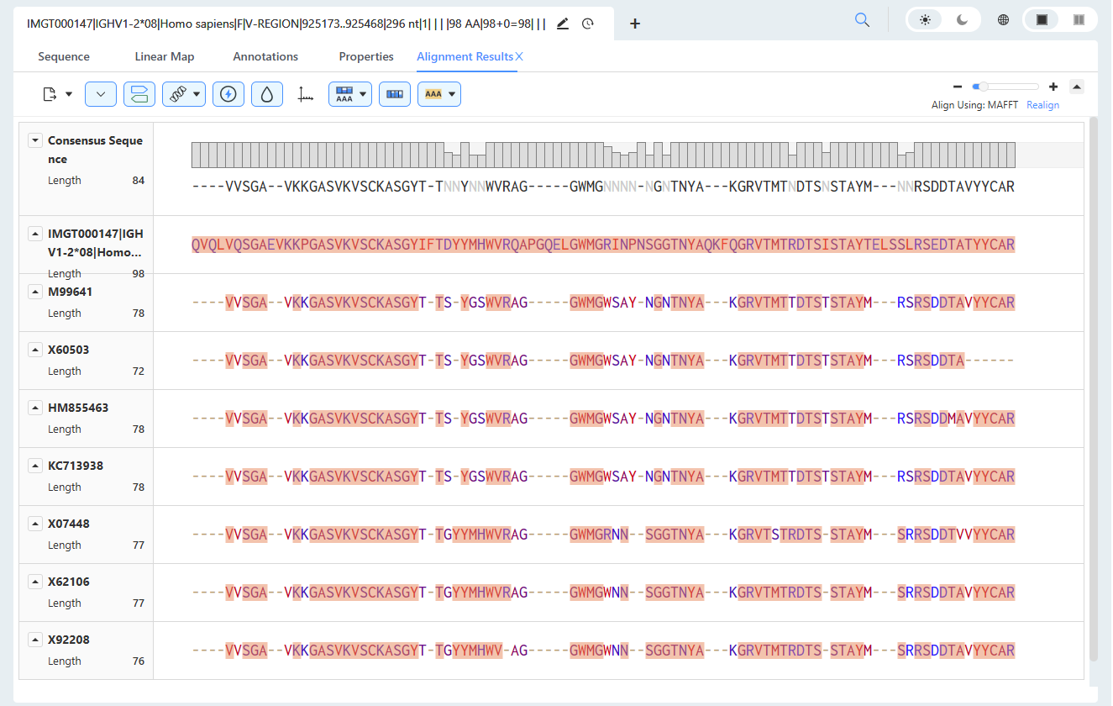
Task: Click the Align Using: MAFFT label
Action: tap(975, 105)
